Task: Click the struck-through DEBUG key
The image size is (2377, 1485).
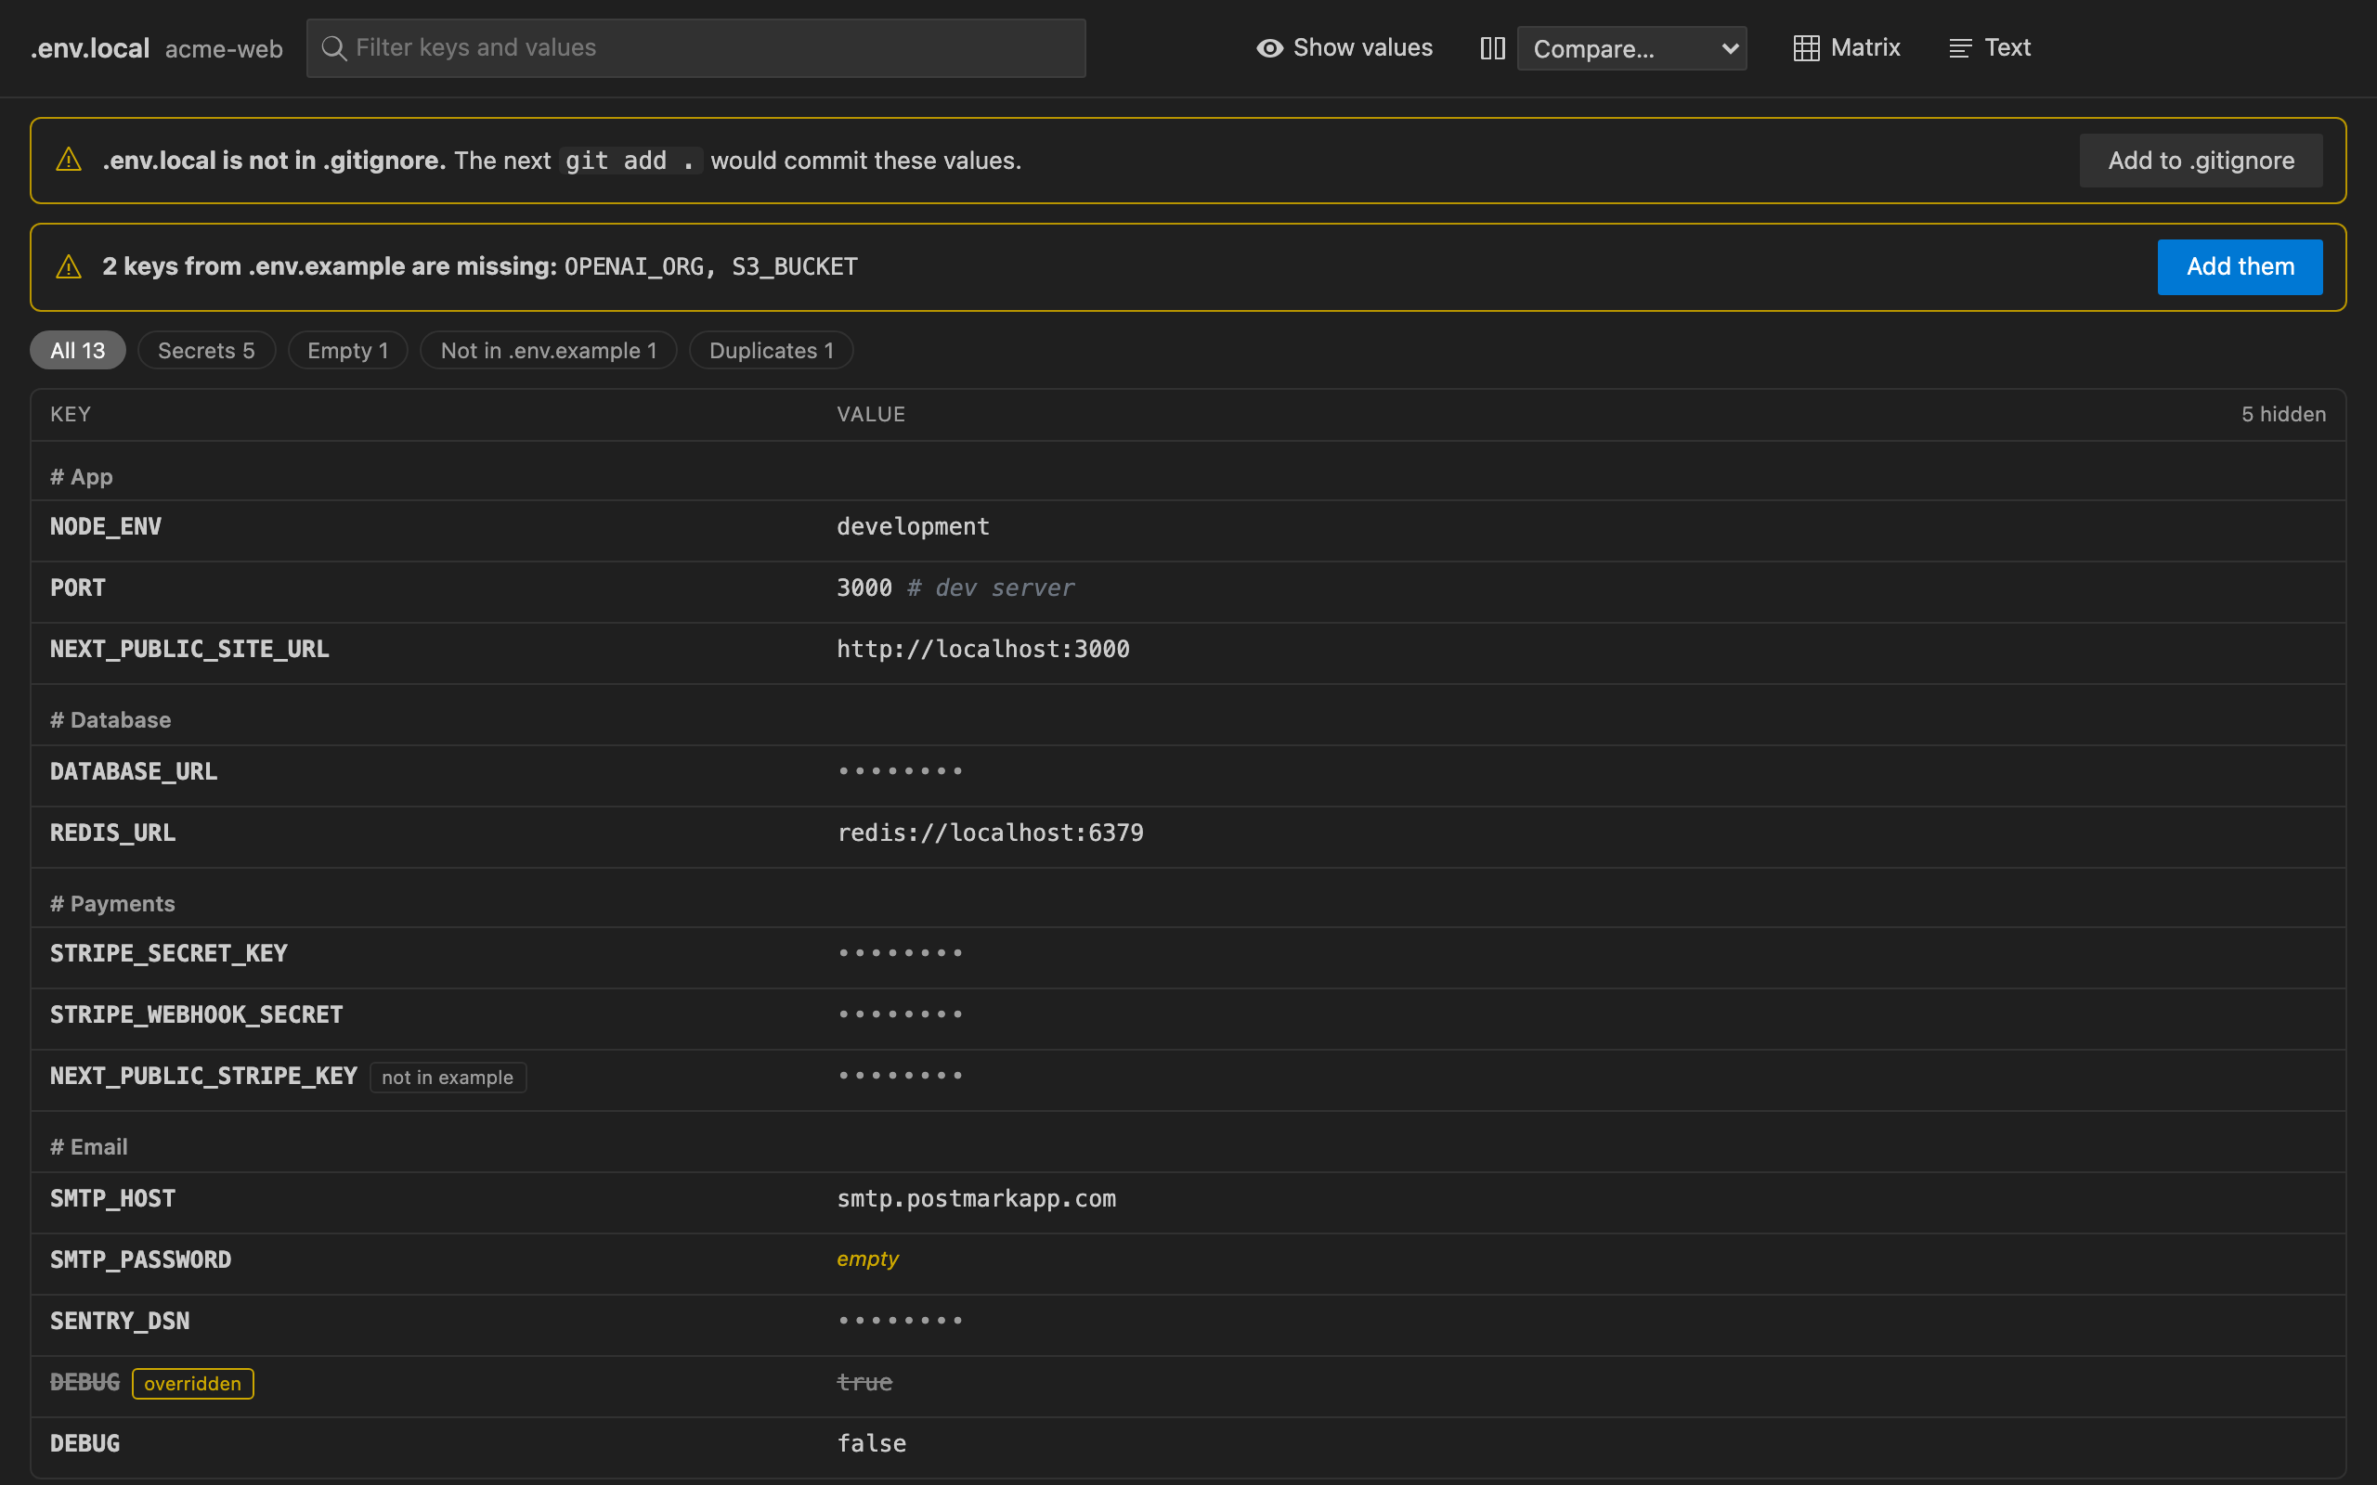Action: 84,1383
